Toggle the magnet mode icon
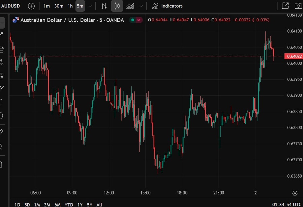This screenshot has height=207, width=303. pos(1,164)
